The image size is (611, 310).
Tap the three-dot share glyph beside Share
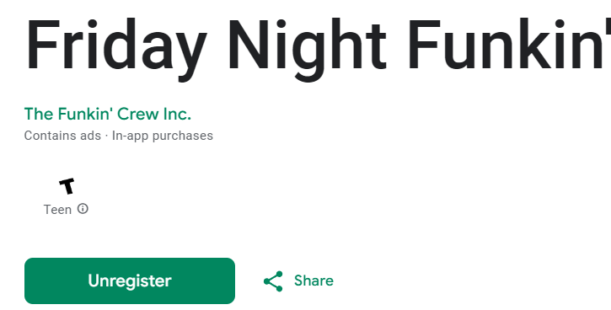click(x=273, y=281)
